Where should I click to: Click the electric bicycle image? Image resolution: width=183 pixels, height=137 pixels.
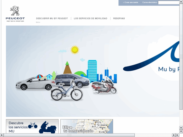pyautogui.click(x=67, y=90)
